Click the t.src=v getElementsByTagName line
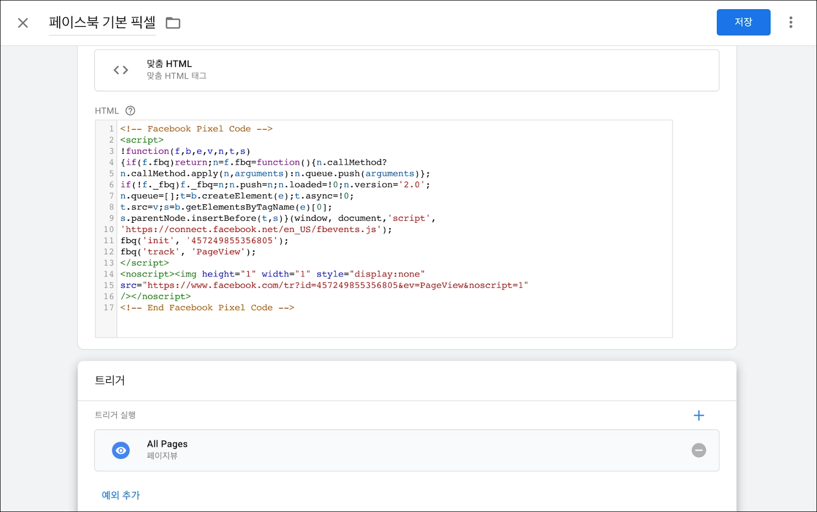 point(226,207)
